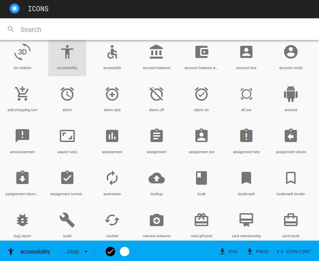Screen dimensions: 319x261
Task: Select the build wrench icon
Action: click(x=67, y=220)
